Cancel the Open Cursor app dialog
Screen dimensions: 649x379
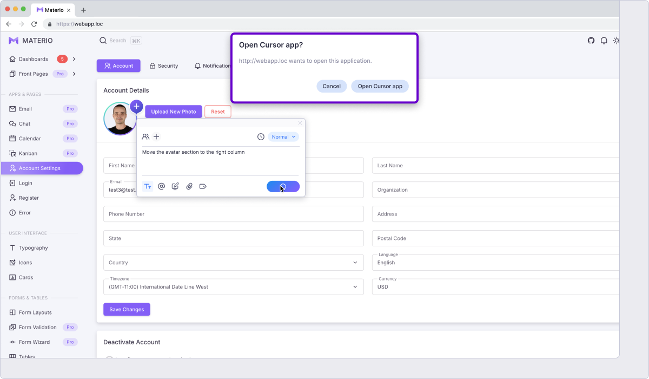pos(332,86)
